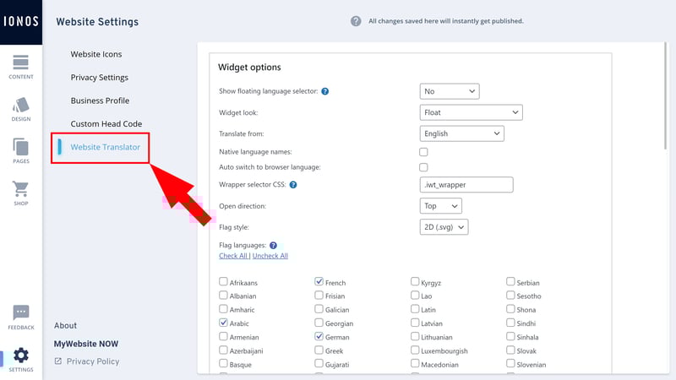The width and height of the screenshot is (676, 380).
Task: Go to the Pages icon
Action: click(20, 147)
